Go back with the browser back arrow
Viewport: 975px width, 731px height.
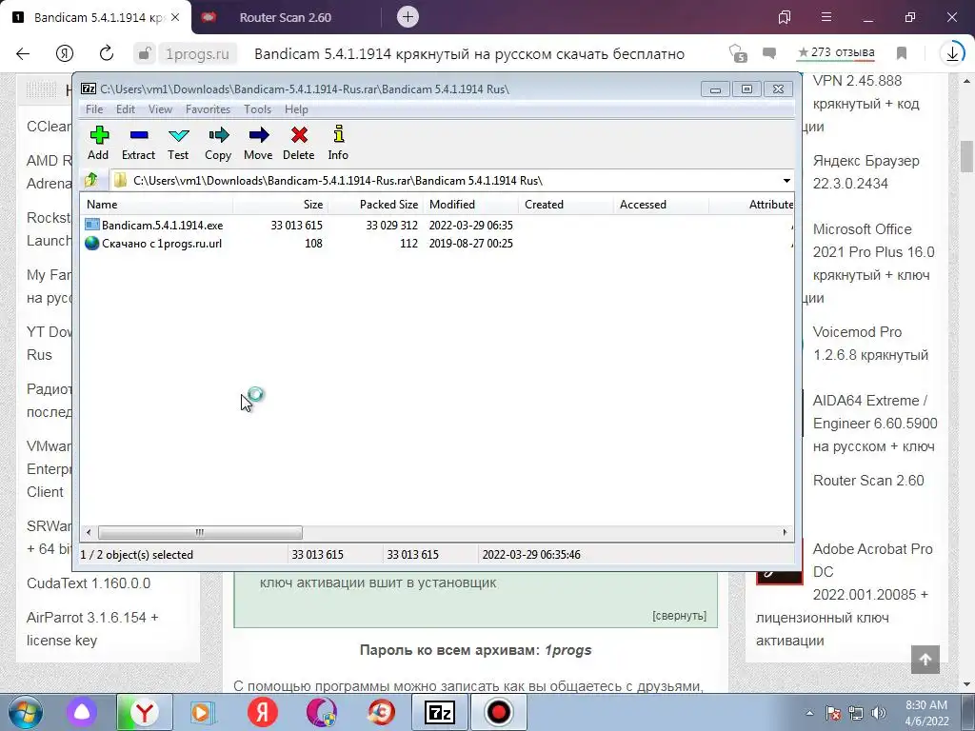tap(23, 54)
